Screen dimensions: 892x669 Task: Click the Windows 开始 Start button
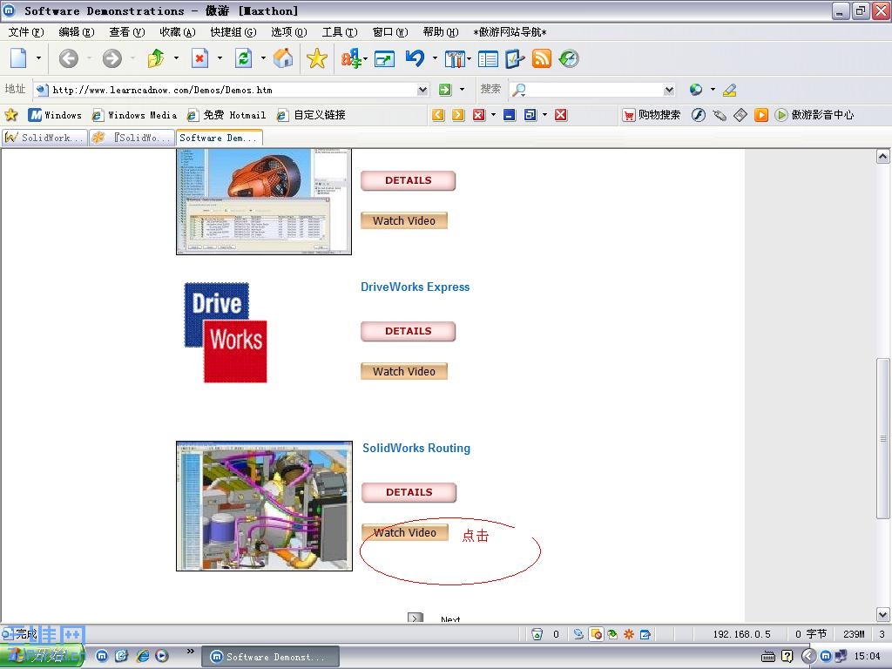point(43,656)
